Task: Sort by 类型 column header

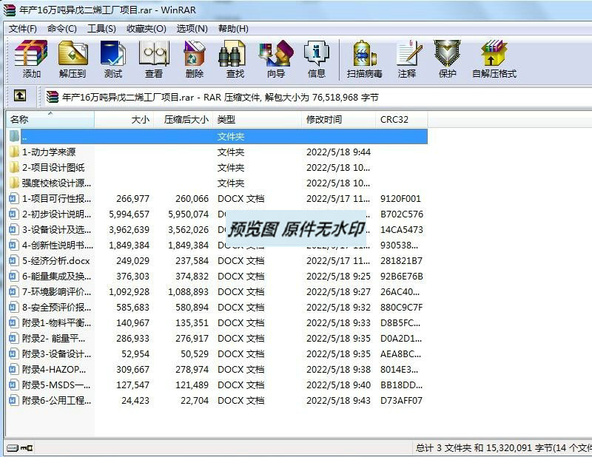Action: 258,120
